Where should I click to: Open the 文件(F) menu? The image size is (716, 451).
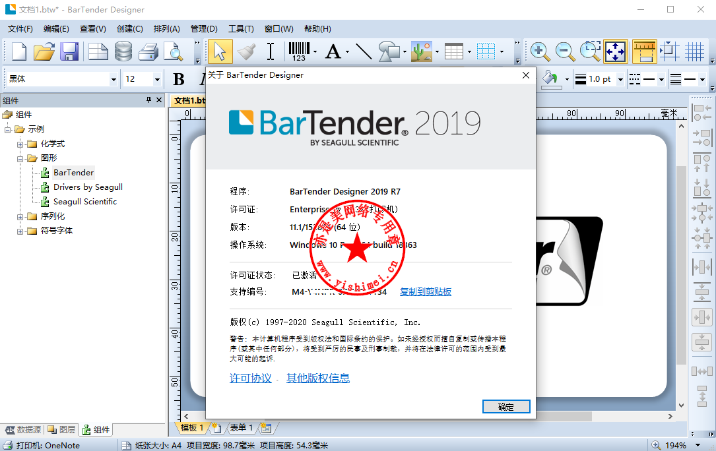20,29
